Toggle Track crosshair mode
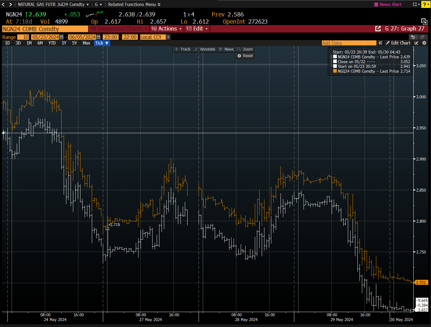 pyautogui.click(x=183, y=49)
